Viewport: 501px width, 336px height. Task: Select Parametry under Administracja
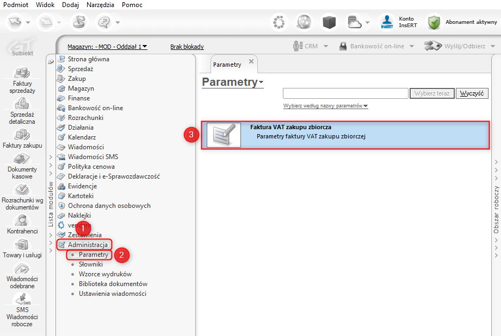click(x=94, y=255)
